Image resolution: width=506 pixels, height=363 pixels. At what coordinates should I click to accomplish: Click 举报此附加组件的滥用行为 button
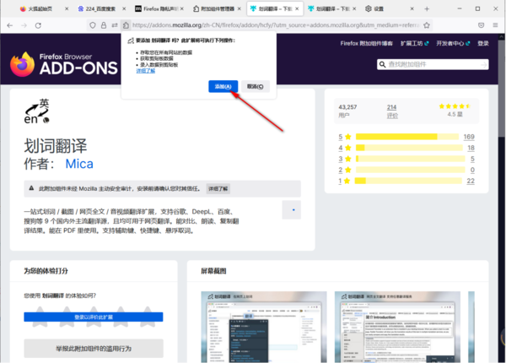tap(93, 347)
